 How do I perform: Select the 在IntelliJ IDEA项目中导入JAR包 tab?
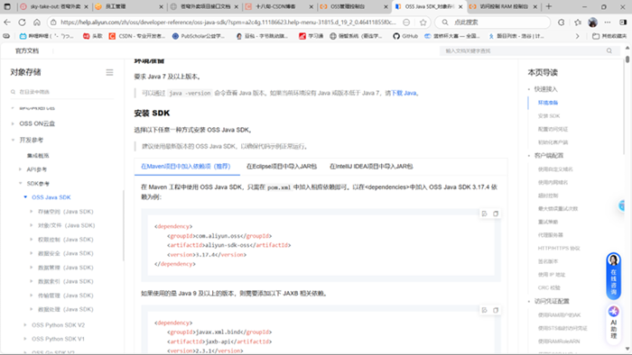click(371, 167)
